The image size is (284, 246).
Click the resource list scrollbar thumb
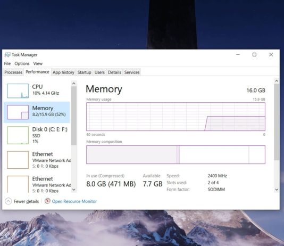[74, 116]
